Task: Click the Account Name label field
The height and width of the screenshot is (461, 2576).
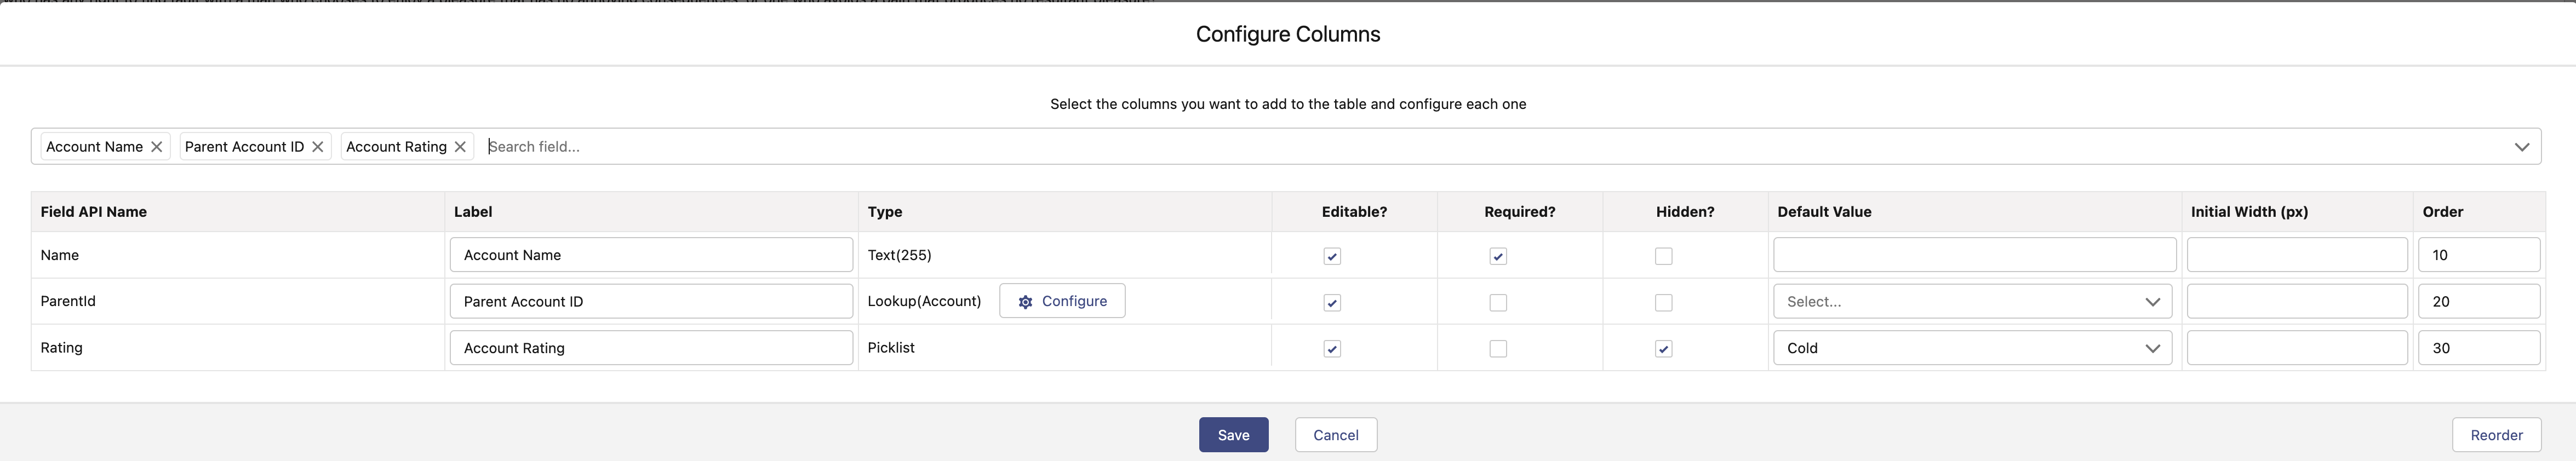Action: pos(651,255)
